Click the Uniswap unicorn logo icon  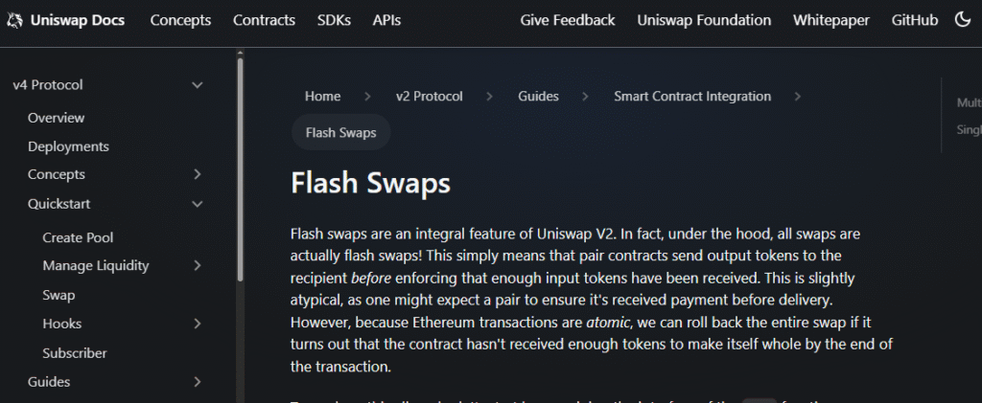point(14,20)
